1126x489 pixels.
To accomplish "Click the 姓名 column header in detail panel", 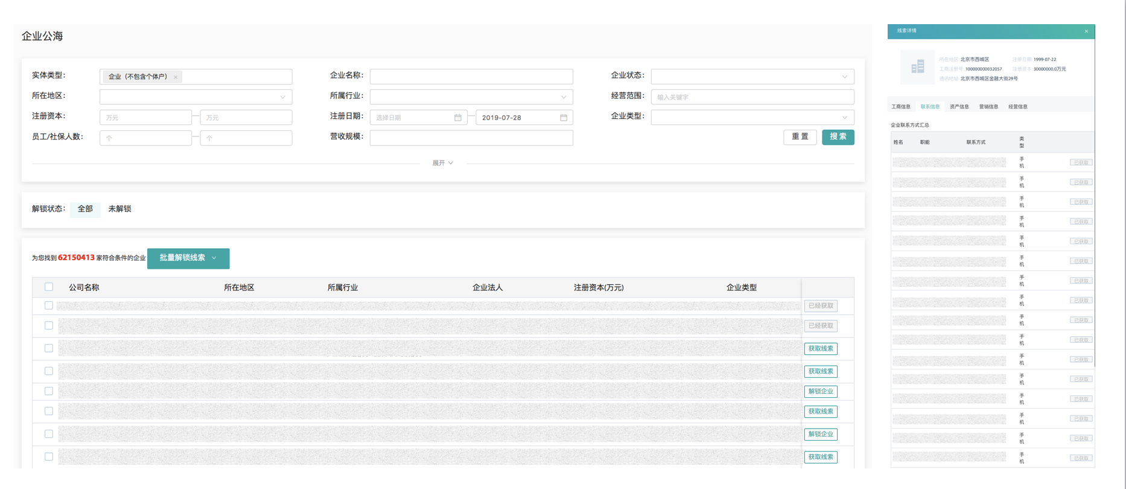I will [x=899, y=142].
